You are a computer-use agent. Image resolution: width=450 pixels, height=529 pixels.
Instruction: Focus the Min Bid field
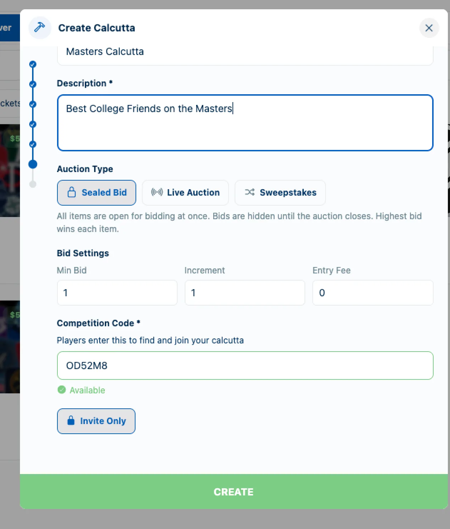pyautogui.click(x=117, y=293)
